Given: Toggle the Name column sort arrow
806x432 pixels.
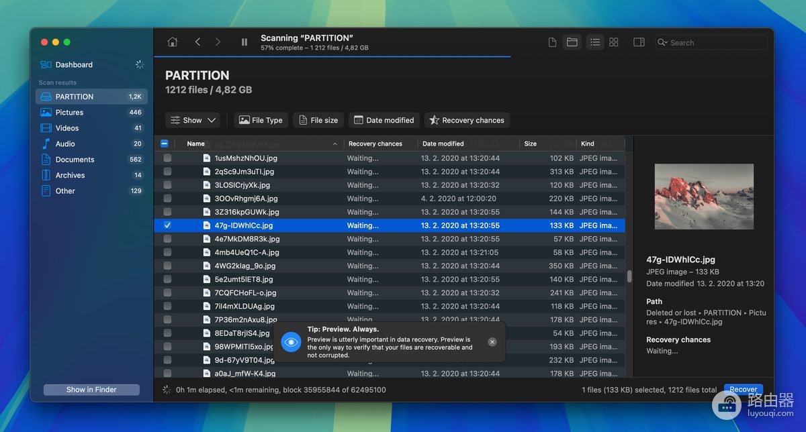Looking at the screenshot, I should 335,144.
